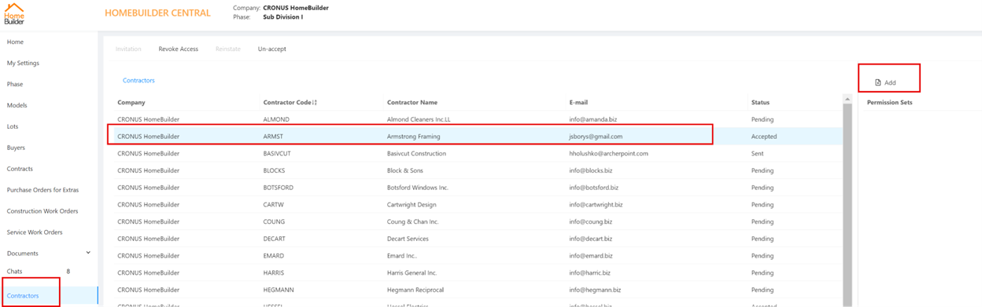Click the Add document icon
The width and height of the screenshot is (982, 307).
(x=878, y=82)
